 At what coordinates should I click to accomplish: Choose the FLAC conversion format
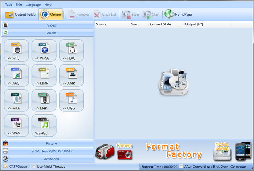[71, 50]
